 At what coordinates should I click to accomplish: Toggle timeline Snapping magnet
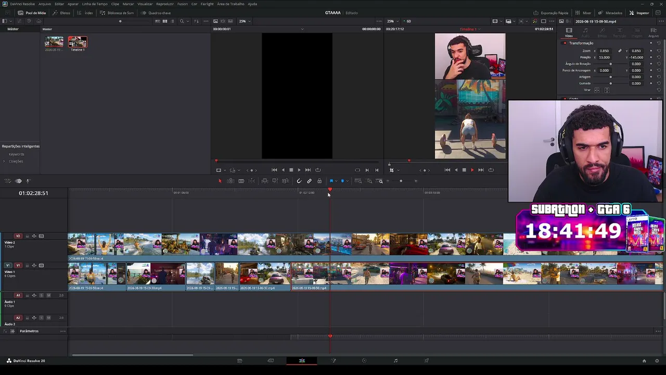pyautogui.click(x=299, y=181)
